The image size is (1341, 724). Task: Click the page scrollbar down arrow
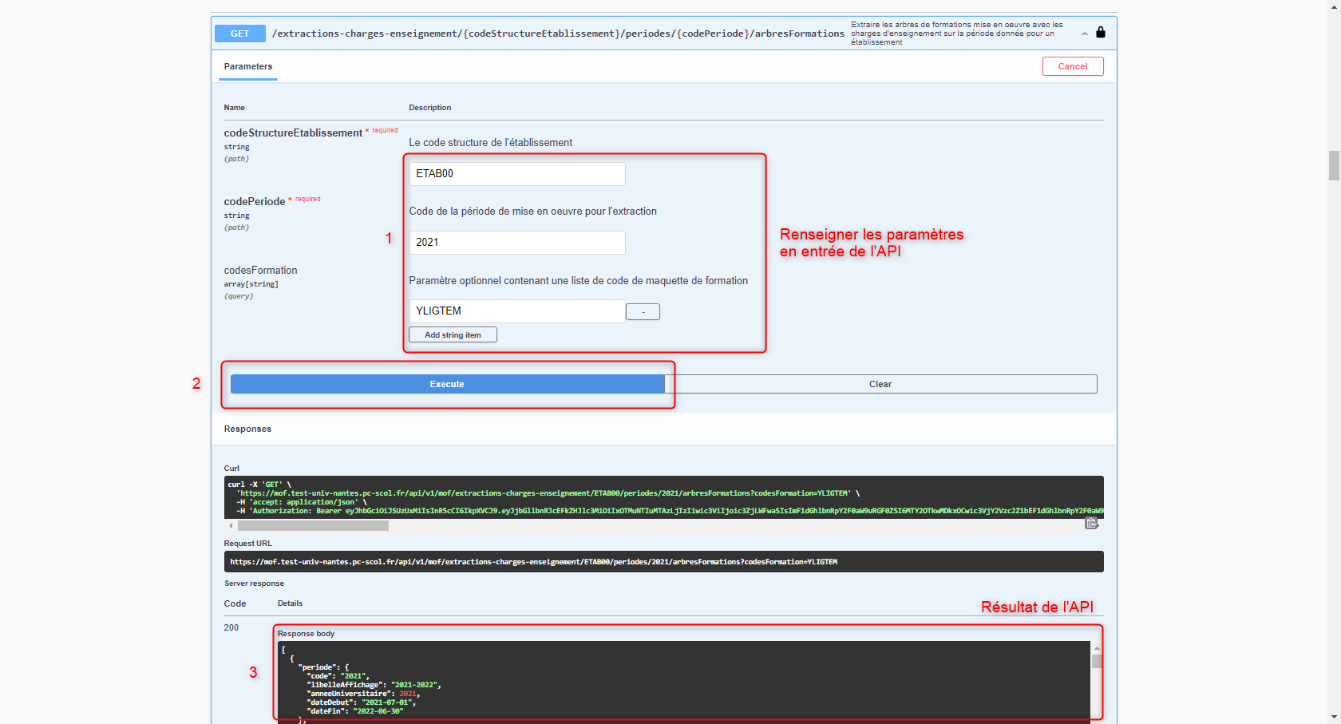tap(1334, 718)
